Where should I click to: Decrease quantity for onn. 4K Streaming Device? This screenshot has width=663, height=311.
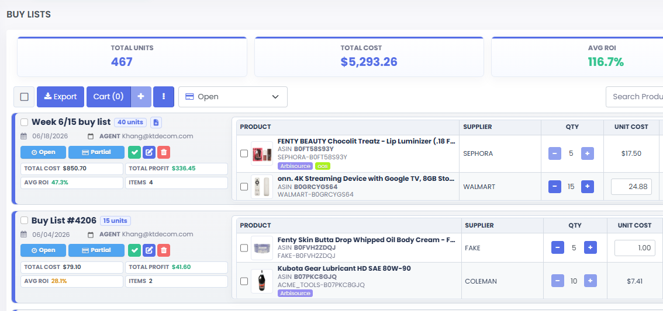(555, 187)
